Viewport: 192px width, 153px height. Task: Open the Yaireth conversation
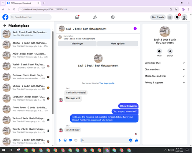tap(26, 130)
